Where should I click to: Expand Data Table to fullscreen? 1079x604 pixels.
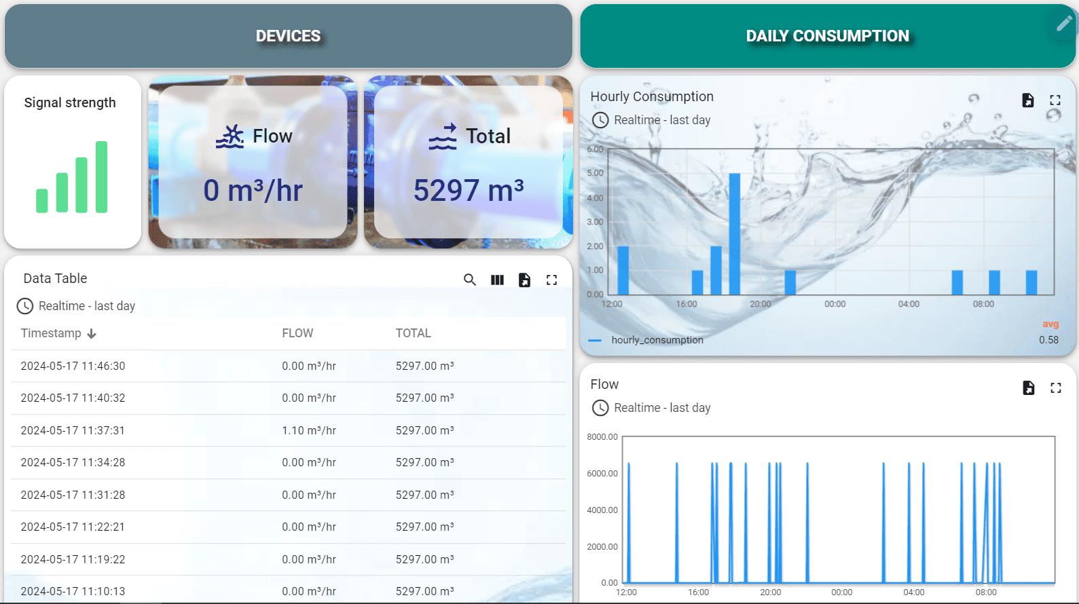pos(551,280)
